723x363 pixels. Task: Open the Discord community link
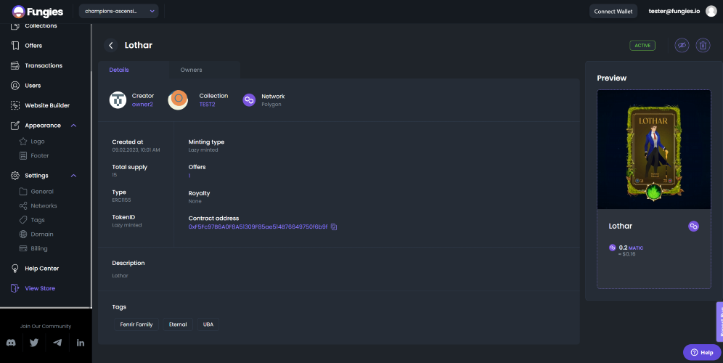click(11, 343)
